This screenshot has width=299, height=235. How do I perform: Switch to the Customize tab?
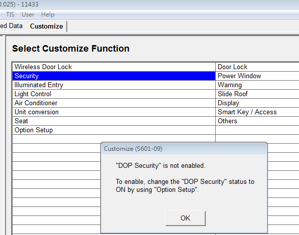47,26
